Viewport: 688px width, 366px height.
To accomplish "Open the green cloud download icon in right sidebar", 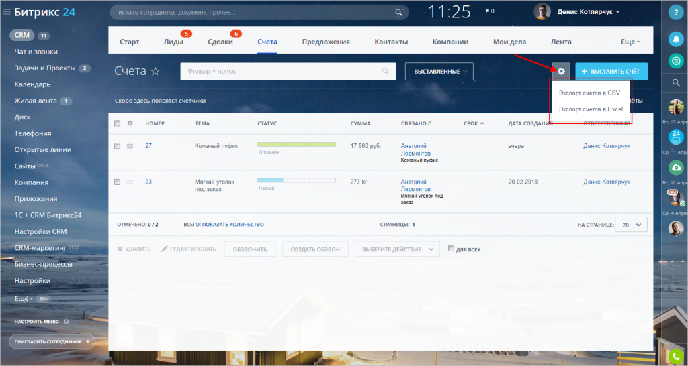I will tap(676, 168).
